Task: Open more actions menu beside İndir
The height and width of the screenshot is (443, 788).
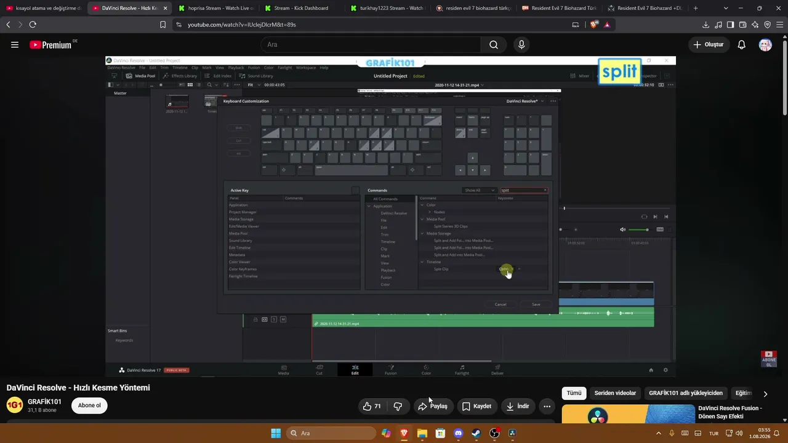Action: [547, 406]
